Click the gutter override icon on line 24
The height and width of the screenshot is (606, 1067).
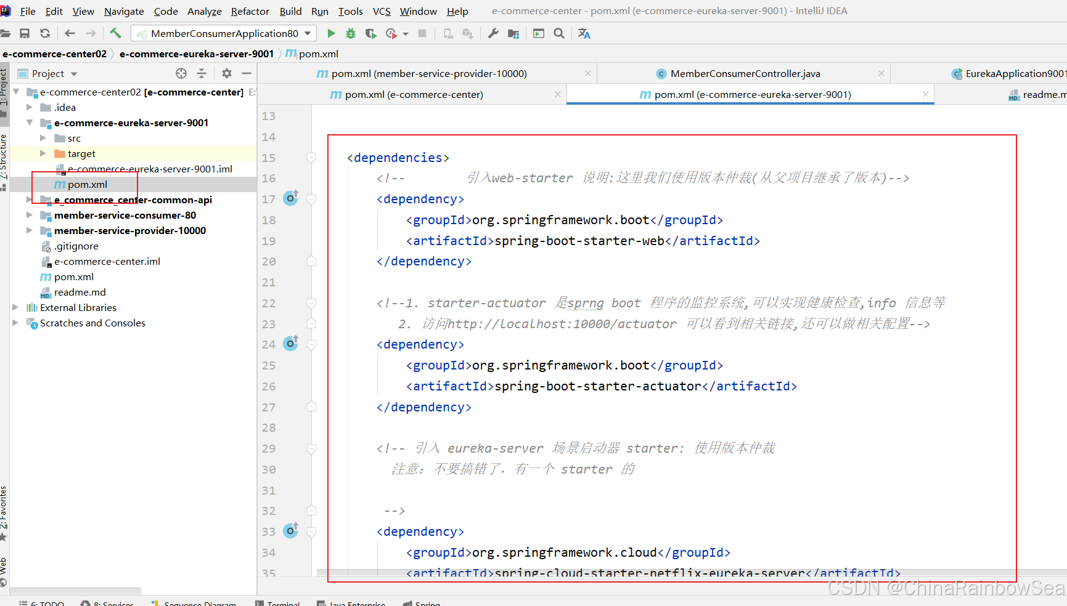point(291,343)
